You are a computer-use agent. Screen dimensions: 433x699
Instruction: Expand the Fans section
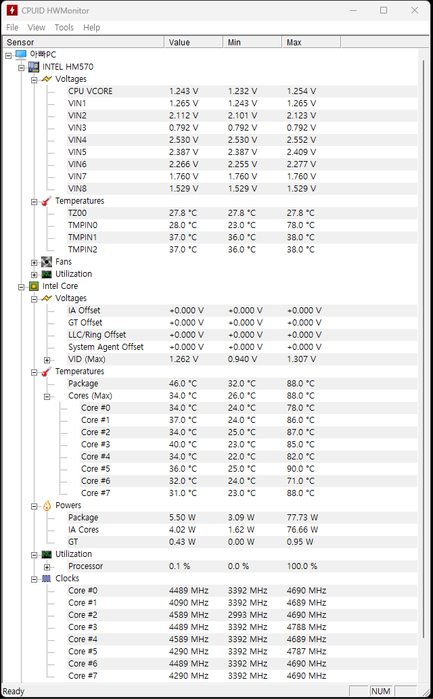34,263
